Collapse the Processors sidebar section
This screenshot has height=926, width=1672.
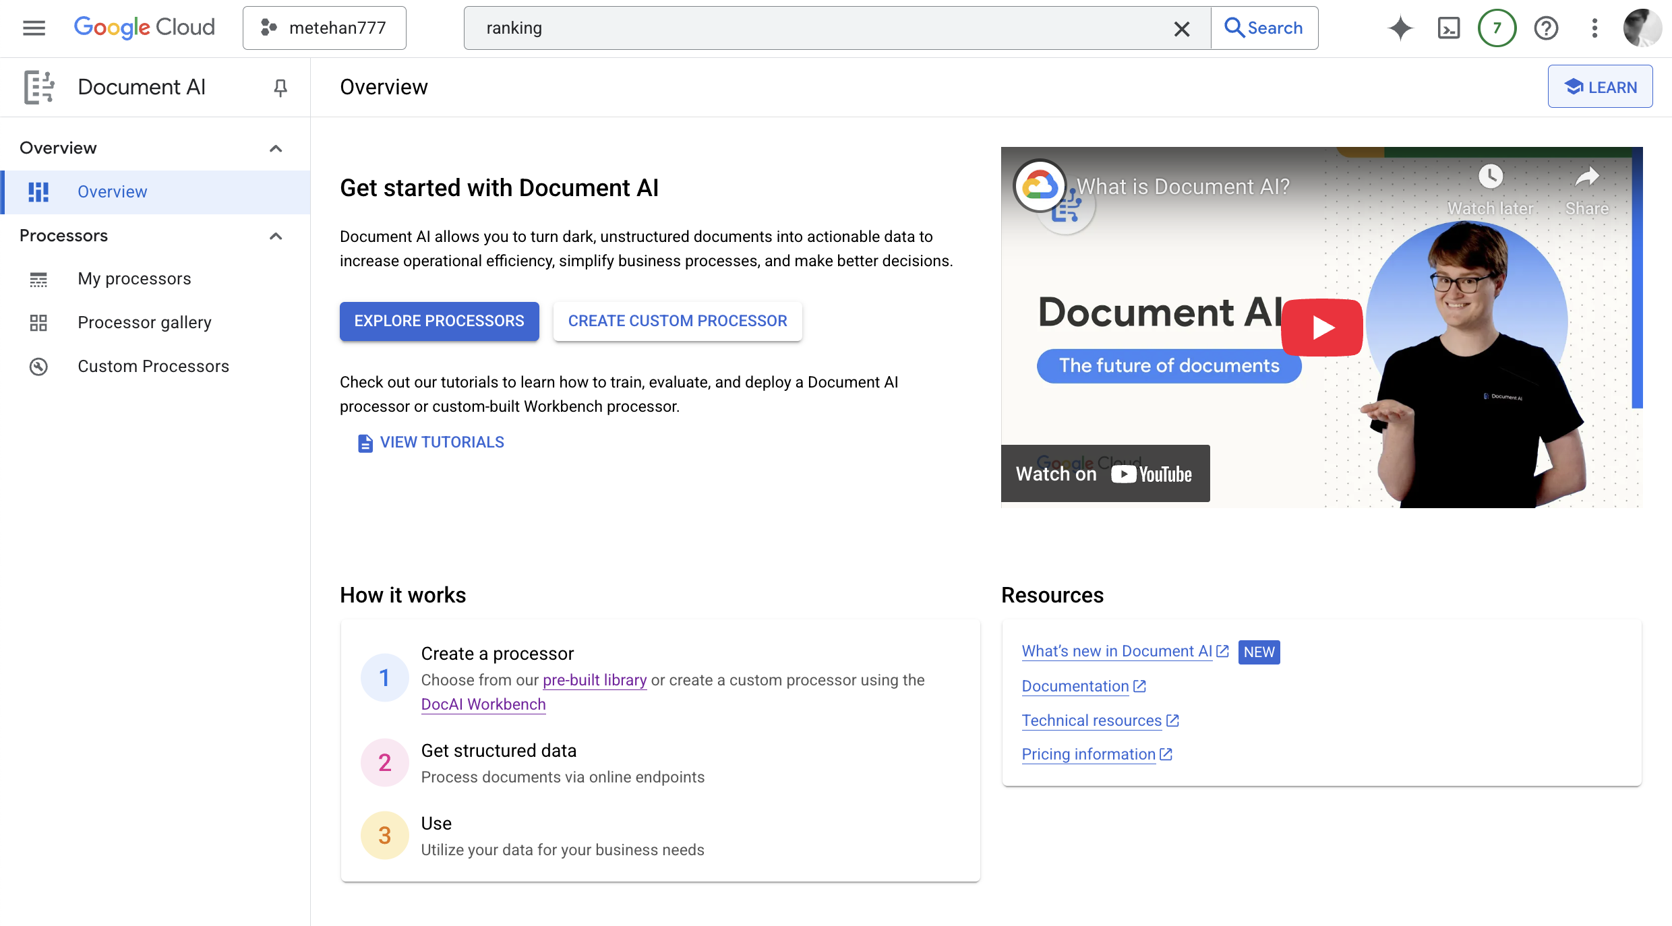click(x=276, y=236)
